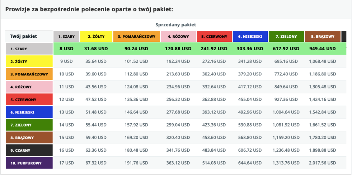Select the 8. BRĄZOWY column header
The width and height of the screenshot is (352, 175).
pyautogui.click(x=323, y=36)
